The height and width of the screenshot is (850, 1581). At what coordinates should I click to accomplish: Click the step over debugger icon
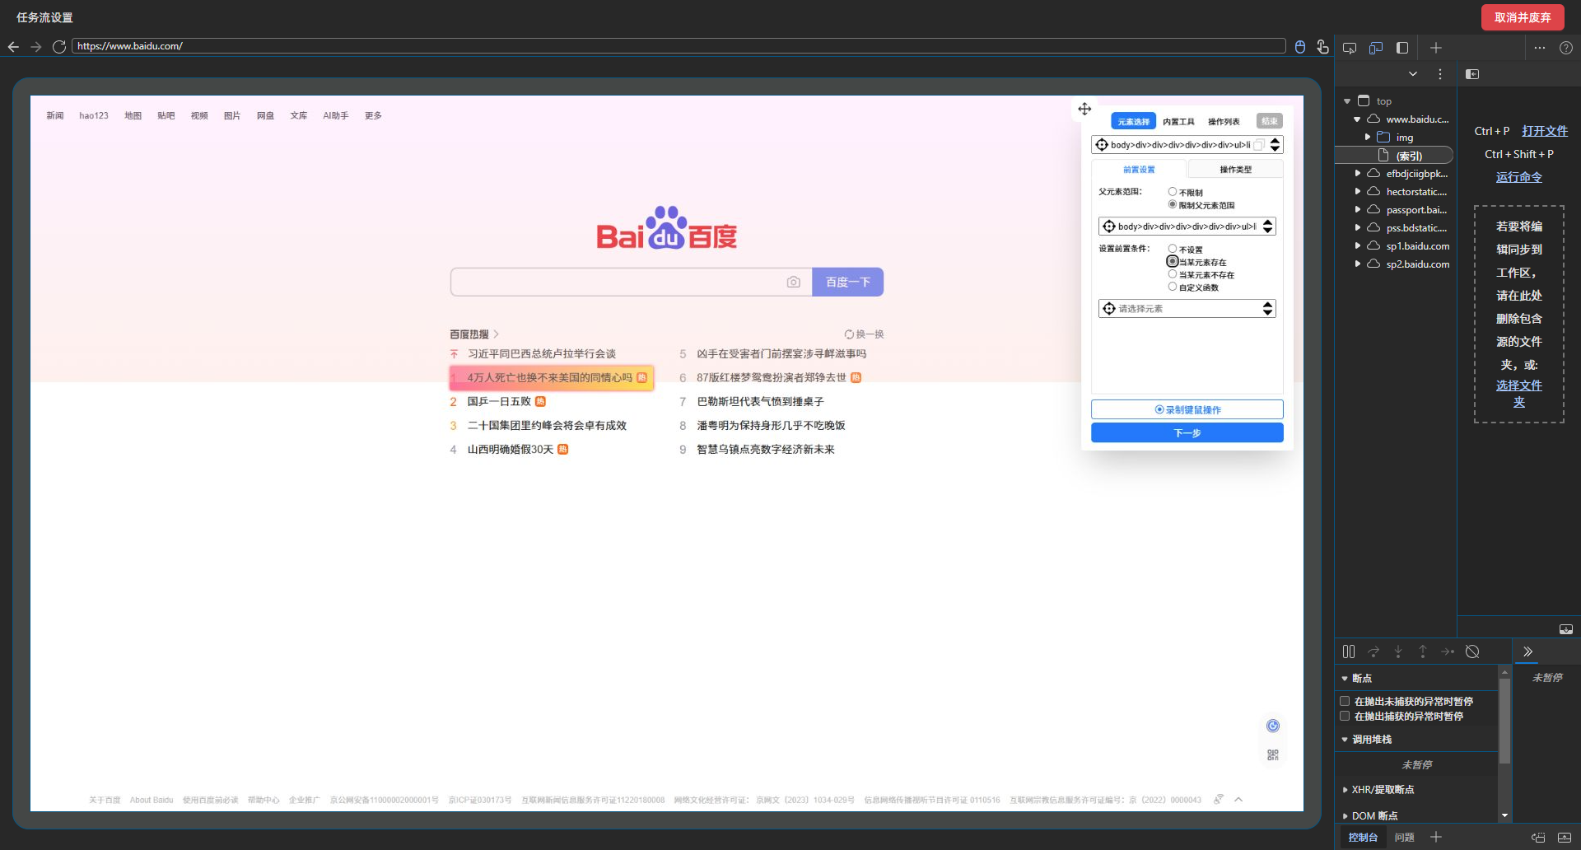1373,652
